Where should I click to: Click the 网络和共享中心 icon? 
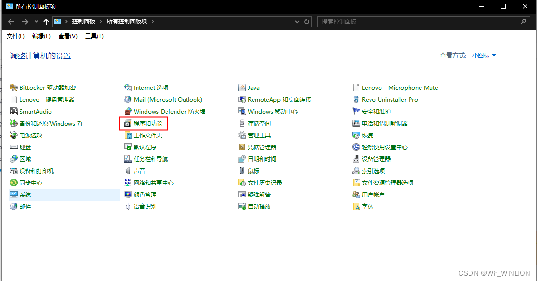[x=128, y=183]
